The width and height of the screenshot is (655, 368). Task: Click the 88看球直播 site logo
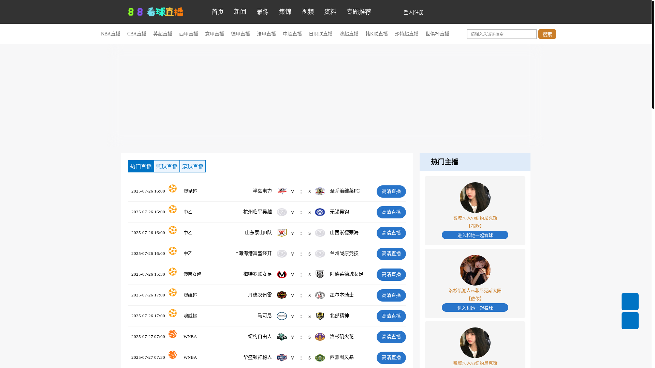(x=156, y=12)
